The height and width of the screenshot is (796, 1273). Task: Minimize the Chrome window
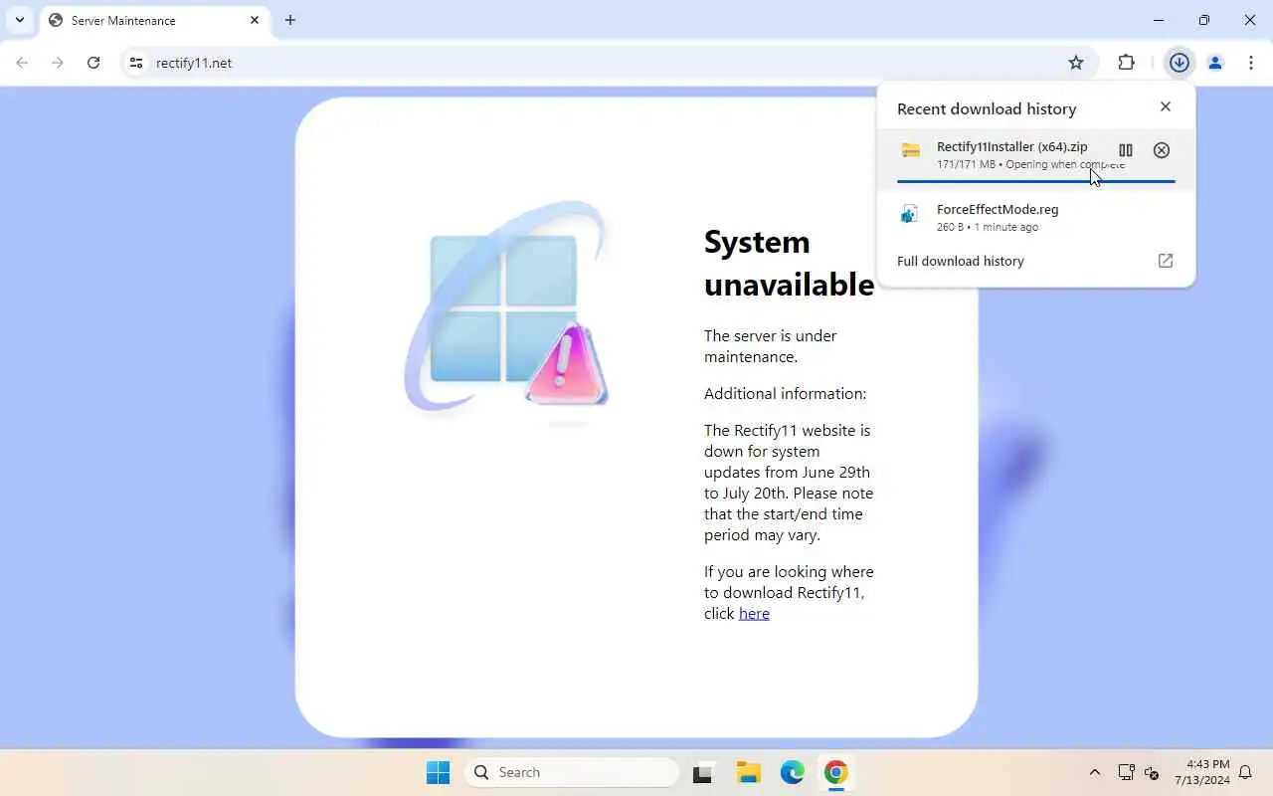click(1159, 20)
